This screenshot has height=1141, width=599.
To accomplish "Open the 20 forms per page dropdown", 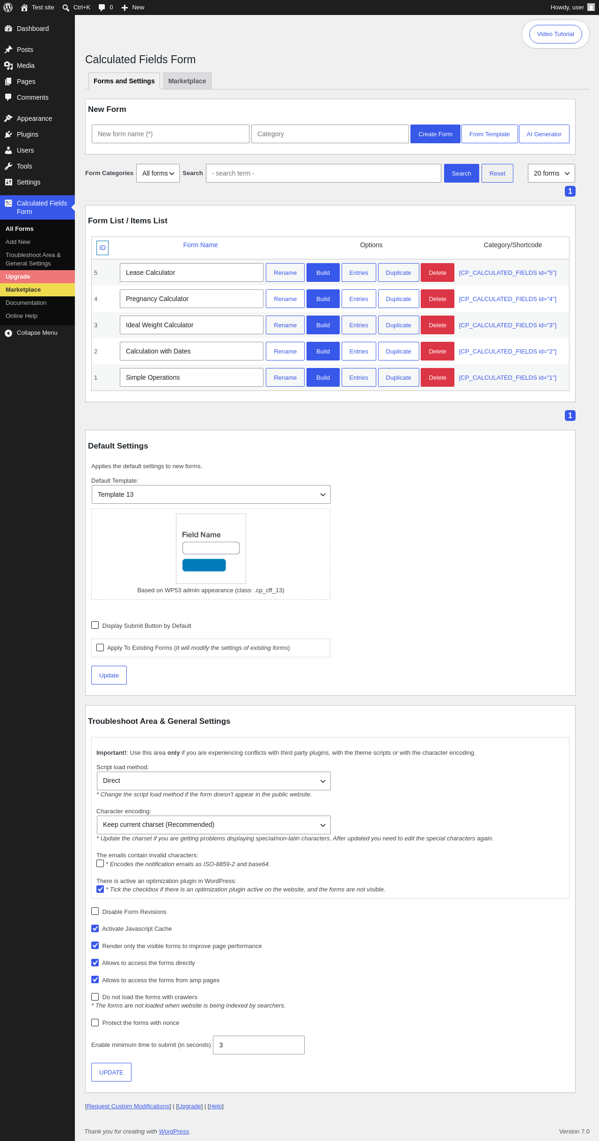I will [x=551, y=173].
